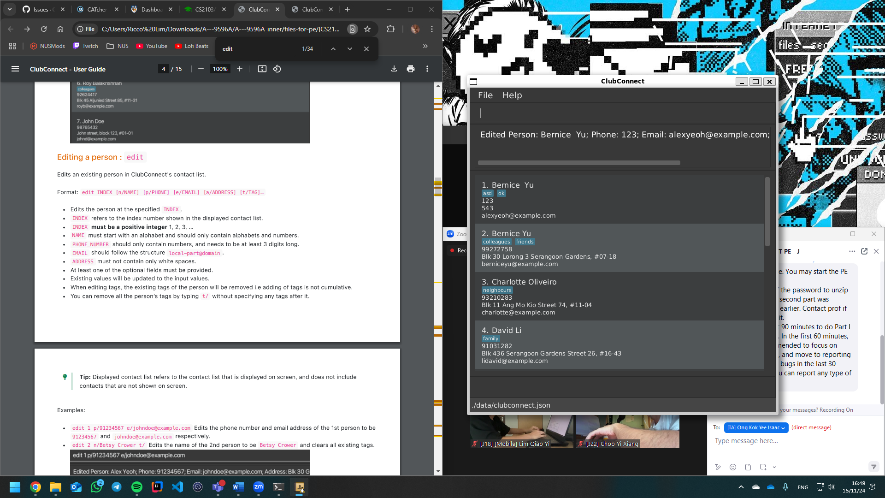This screenshot has height=498, width=885.
Task: Zoom in on the PDF
Action: click(240, 69)
